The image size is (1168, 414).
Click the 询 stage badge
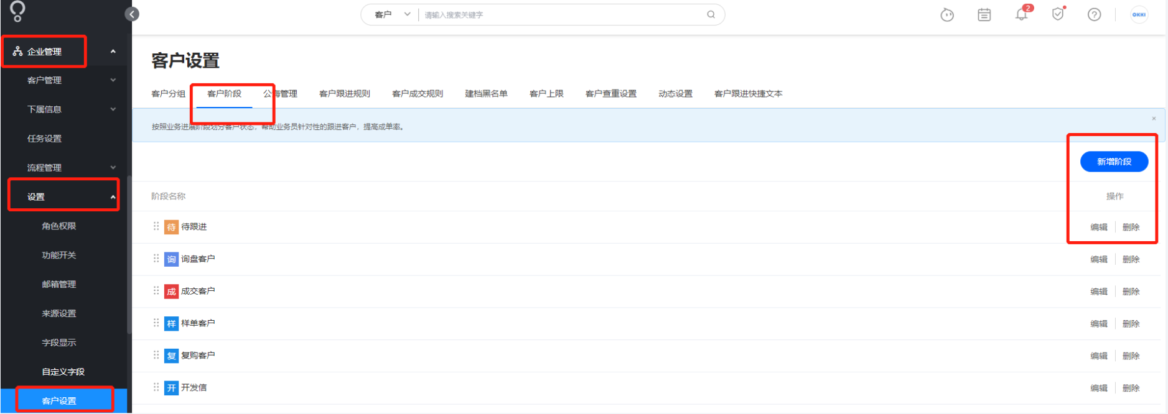[171, 259]
